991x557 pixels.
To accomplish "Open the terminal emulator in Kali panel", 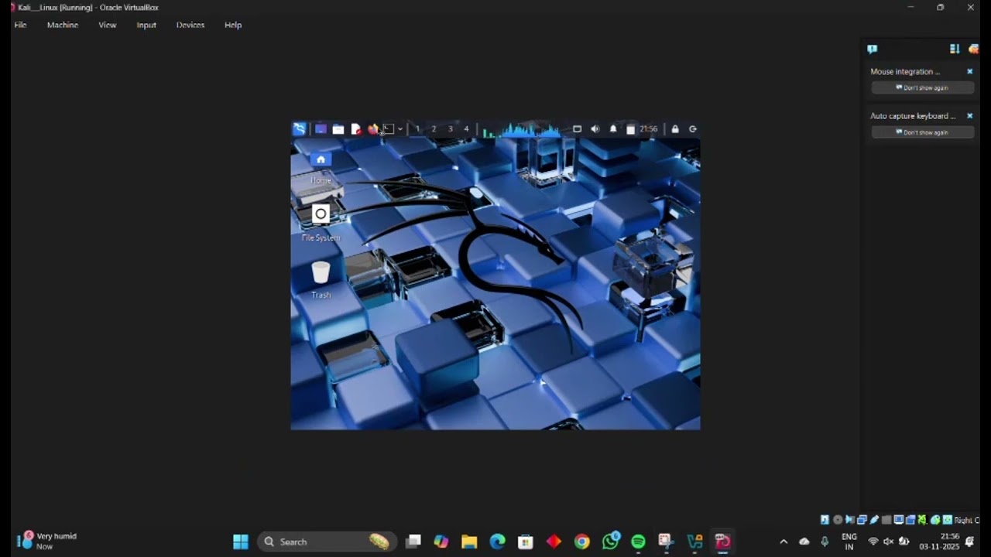I will point(389,129).
